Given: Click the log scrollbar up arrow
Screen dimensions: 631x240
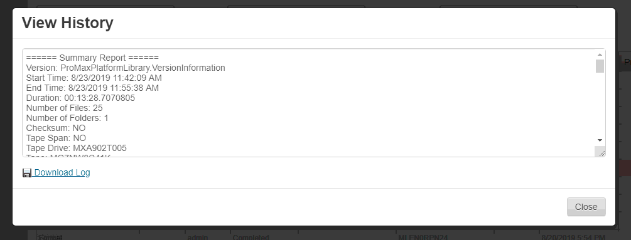Looking at the screenshot, I should tap(600, 55).
